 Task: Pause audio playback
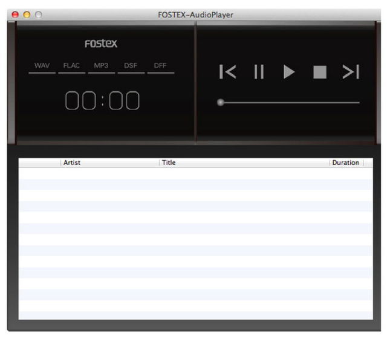tap(259, 72)
